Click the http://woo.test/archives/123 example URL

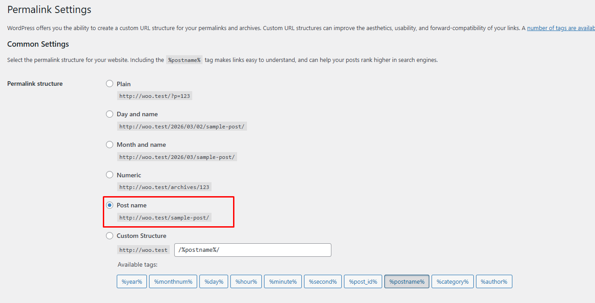coord(164,187)
